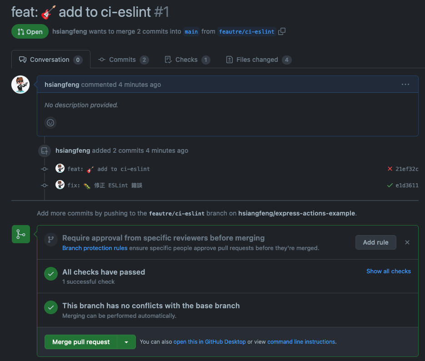View command line instructions link
Screen dimensions: 425x361
click(301, 342)
